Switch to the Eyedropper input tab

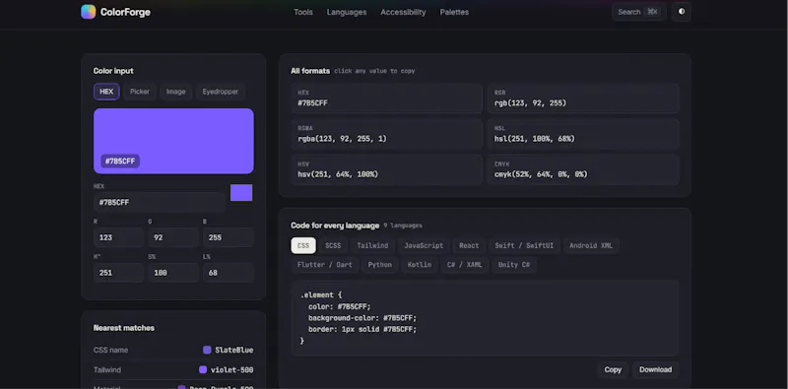click(220, 92)
